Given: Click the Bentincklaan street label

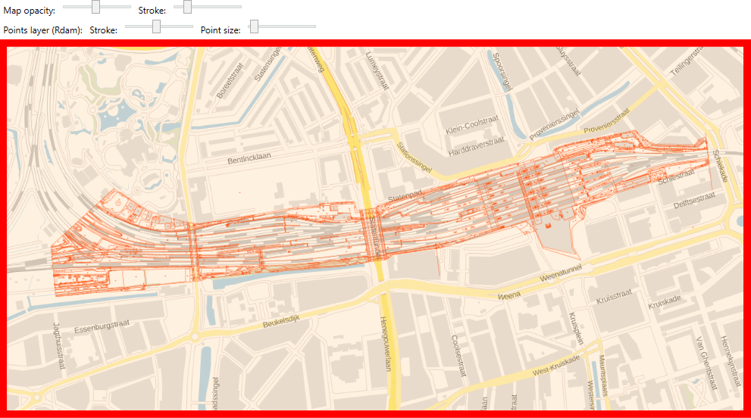Looking at the screenshot, I should (249, 158).
